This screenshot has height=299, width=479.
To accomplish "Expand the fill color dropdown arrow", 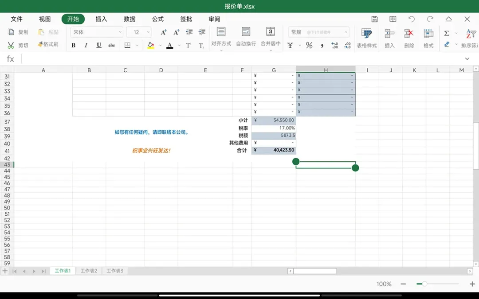I will (160, 46).
